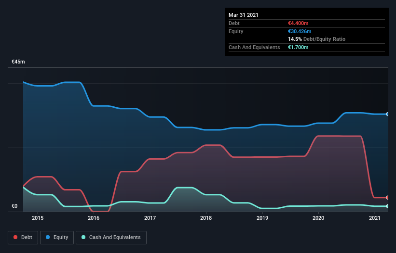Click the Equity label in tooltip
396x253 pixels.
[x=236, y=31]
